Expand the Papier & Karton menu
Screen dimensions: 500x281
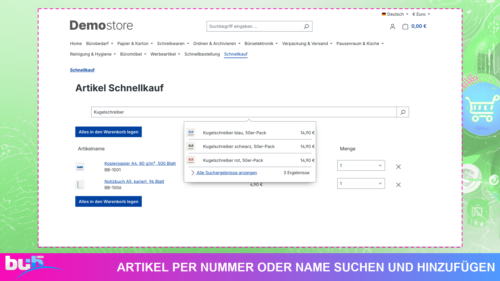135,43
